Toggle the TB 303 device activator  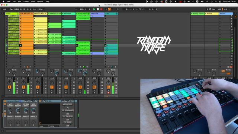pyautogui.click(x=40, y=101)
